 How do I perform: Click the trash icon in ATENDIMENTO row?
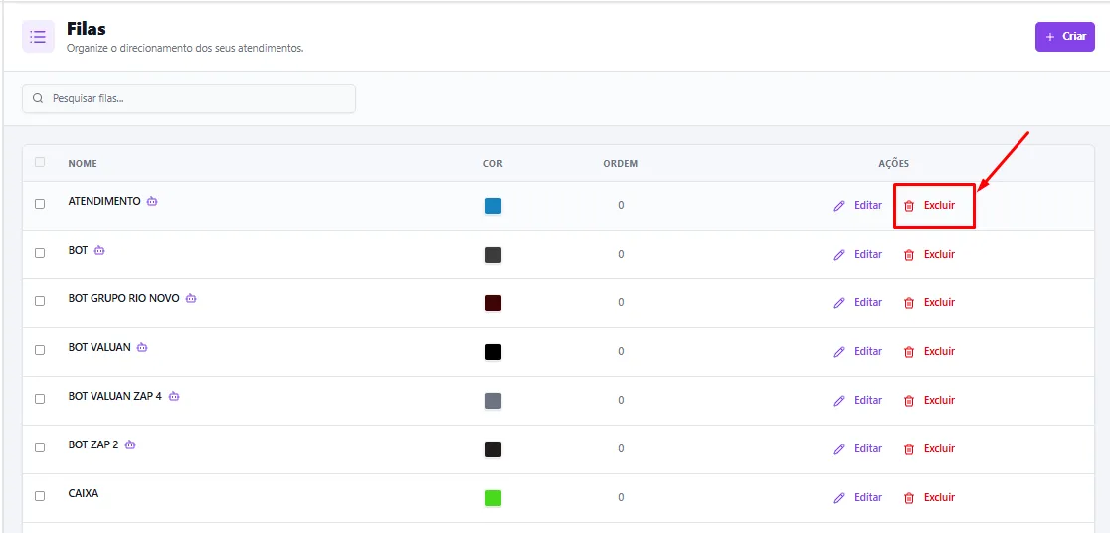click(909, 205)
